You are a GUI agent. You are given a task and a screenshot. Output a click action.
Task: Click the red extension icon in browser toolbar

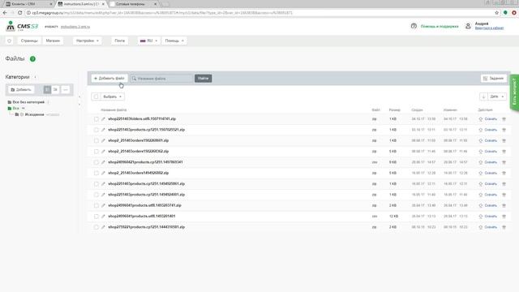[x=514, y=13]
